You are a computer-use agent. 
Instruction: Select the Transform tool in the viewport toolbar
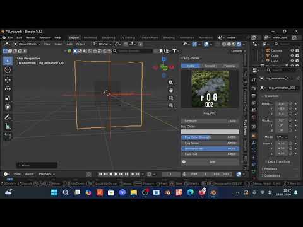pos(8,107)
